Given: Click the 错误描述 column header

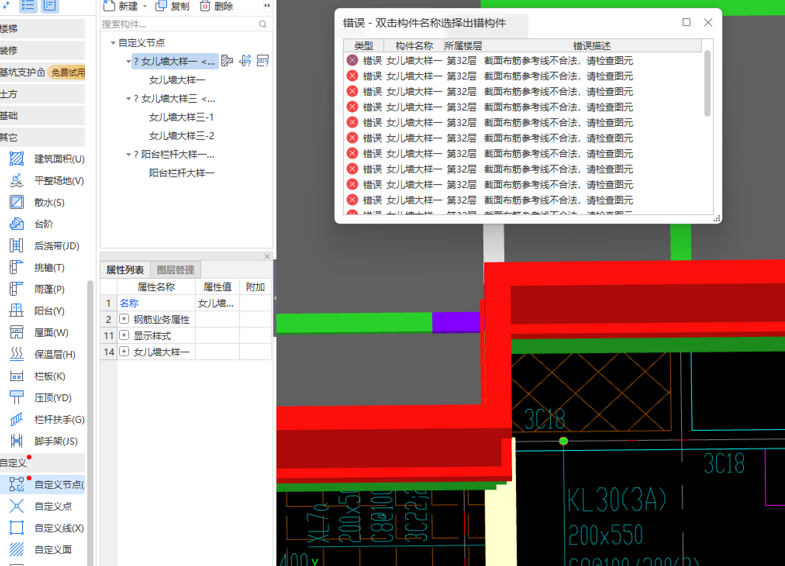Looking at the screenshot, I should click(592, 46).
